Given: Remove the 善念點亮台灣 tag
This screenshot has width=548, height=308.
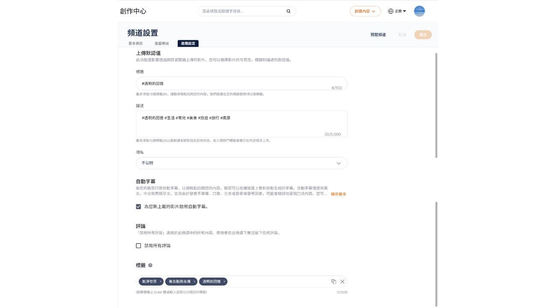Looking at the screenshot, I should 194,281.
